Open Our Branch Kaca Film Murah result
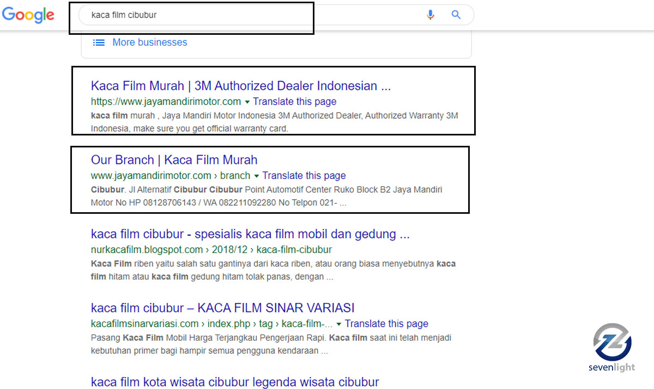Viewport: 654px width, 389px height. point(174,160)
